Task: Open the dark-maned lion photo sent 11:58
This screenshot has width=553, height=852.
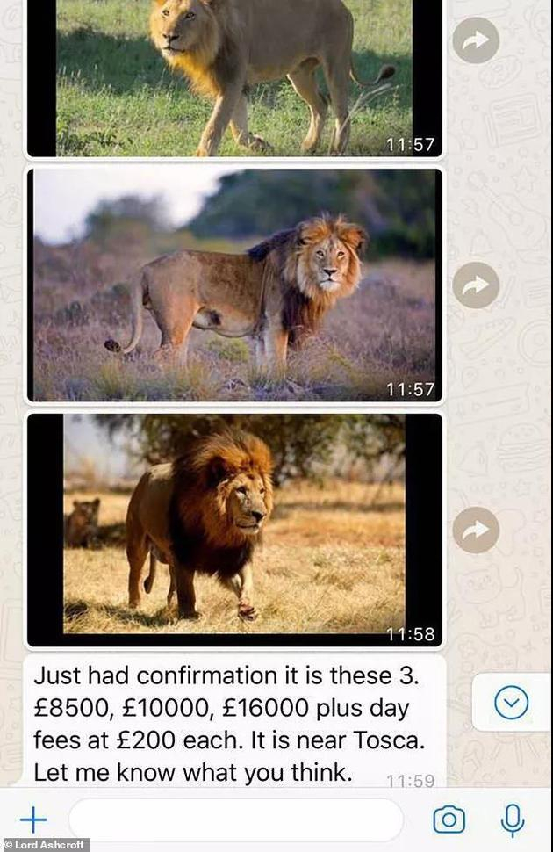Action: tap(234, 531)
